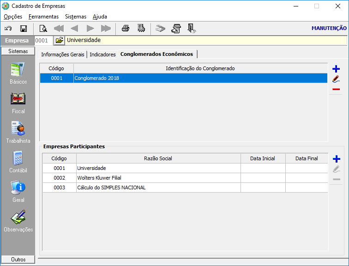The image size is (349, 266).
Task: Click Data Final cell for Wolters Kluwer Filial
Action: click(307, 178)
